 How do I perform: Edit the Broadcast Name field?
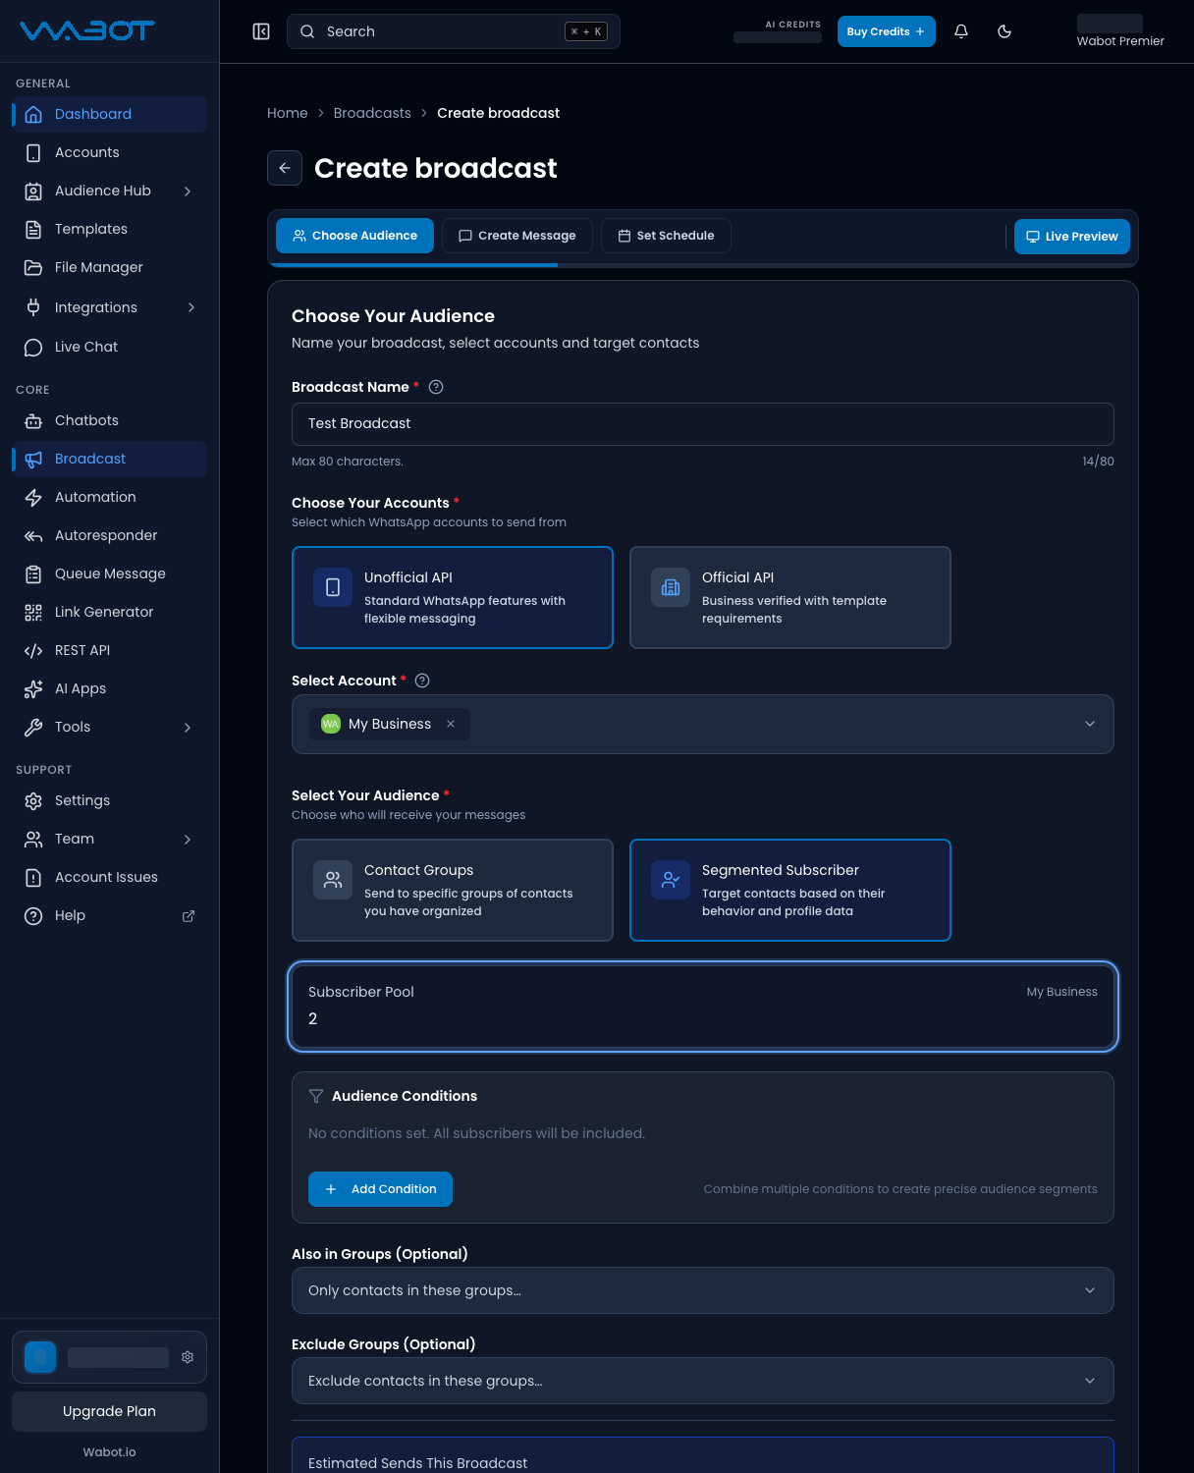click(x=703, y=423)
